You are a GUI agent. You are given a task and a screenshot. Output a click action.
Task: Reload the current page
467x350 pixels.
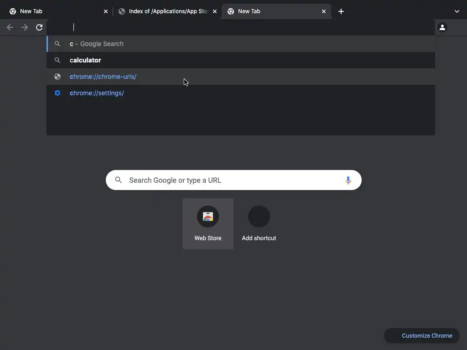(39, 27)
